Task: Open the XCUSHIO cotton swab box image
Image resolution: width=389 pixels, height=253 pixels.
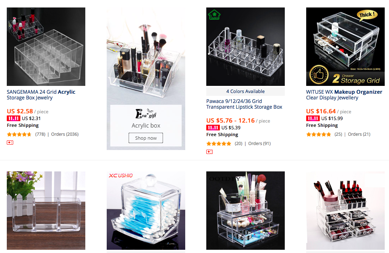Action: pyautogui.click(x=146, y=210)
